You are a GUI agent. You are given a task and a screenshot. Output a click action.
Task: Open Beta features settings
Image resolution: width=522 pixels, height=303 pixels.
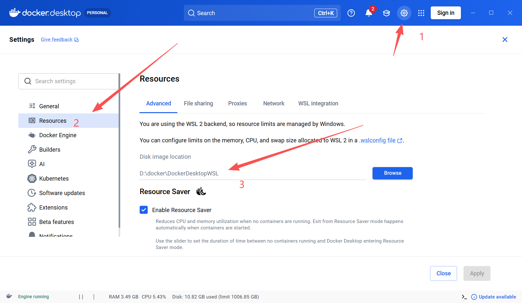(68, 222)
